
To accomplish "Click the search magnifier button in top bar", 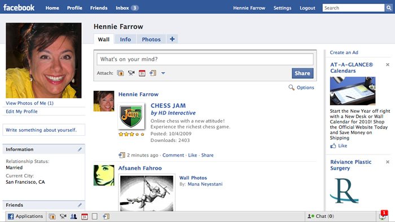I will click(389, 8).
